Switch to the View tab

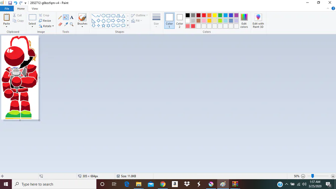(35, 9)
